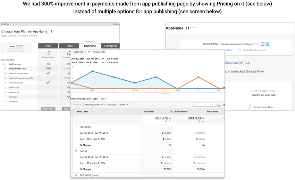The height and width of the screenshot is (180, 295).
Task: Click the info icon after the mobile site URL
Action: click(x=258, y=44)
